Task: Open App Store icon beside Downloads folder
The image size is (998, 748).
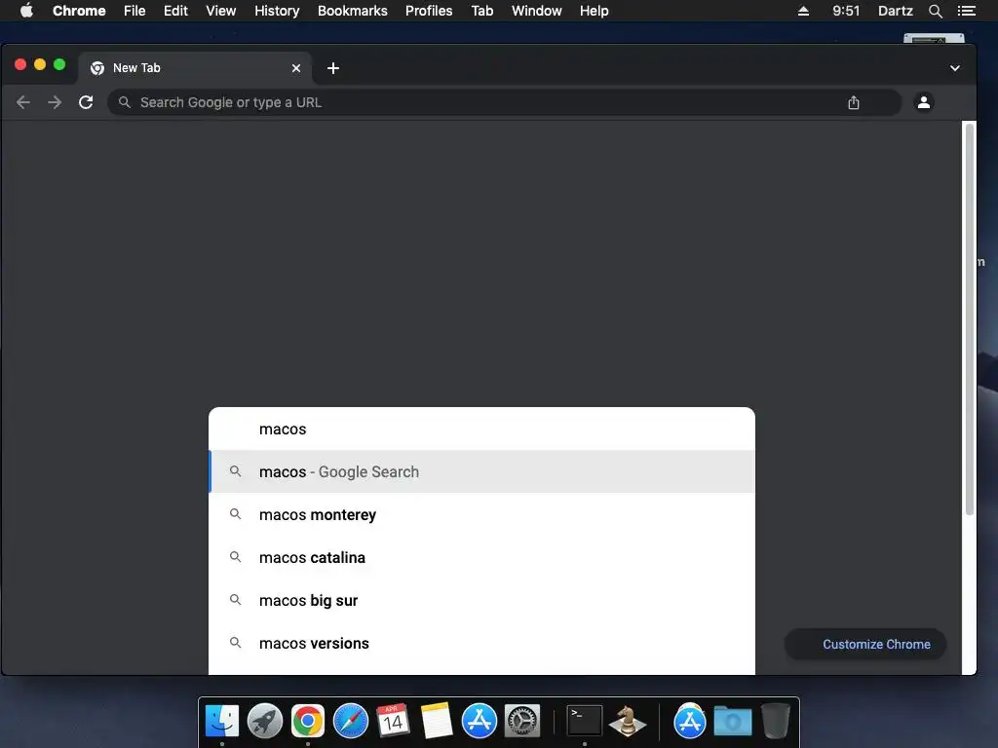Action: [x=689, y=722]
